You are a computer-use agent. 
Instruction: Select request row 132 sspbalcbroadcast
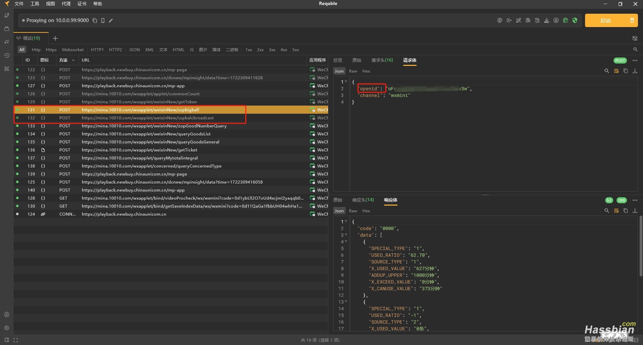pos(171,118)
